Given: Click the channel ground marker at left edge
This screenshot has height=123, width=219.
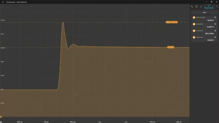Looking at the screenshot, I should click(1, 117).
